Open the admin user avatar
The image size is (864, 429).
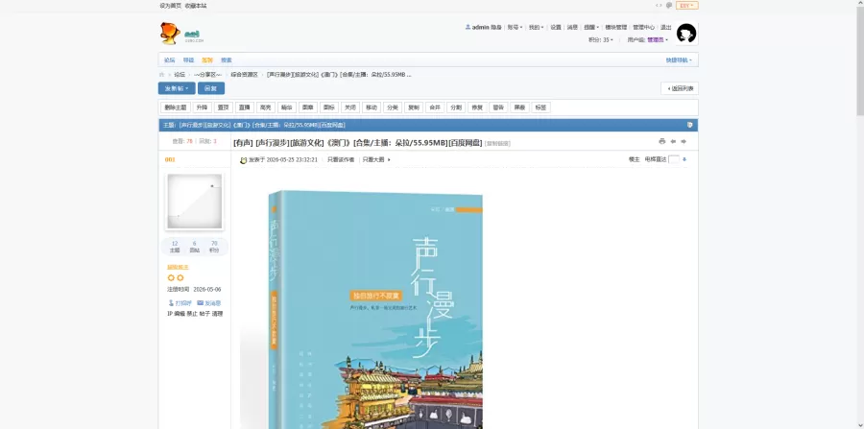coord(686,34)
